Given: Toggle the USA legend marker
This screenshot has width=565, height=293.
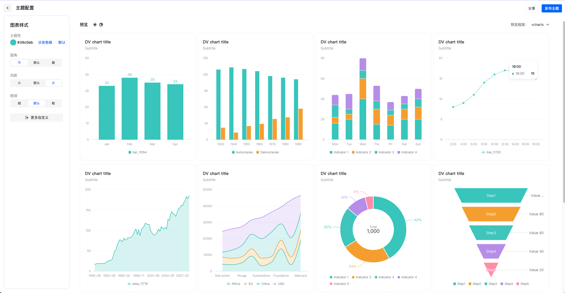Looking at the screenshot, I should [275, 284].
